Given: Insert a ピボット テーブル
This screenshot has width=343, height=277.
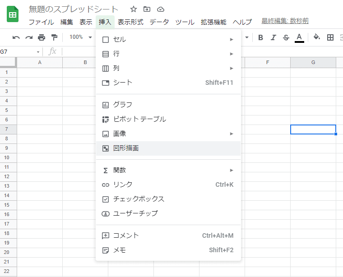Looking at the screenshot, I should pos(168,120).
